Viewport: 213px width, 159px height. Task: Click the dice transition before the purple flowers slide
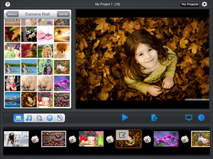pyautogui.click(x=147, y=139)
